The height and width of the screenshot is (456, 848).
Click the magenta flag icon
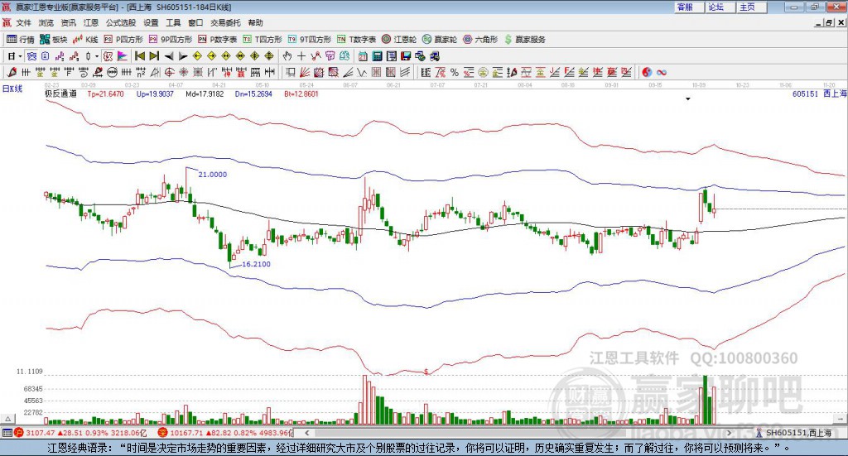tap(123, 56)
